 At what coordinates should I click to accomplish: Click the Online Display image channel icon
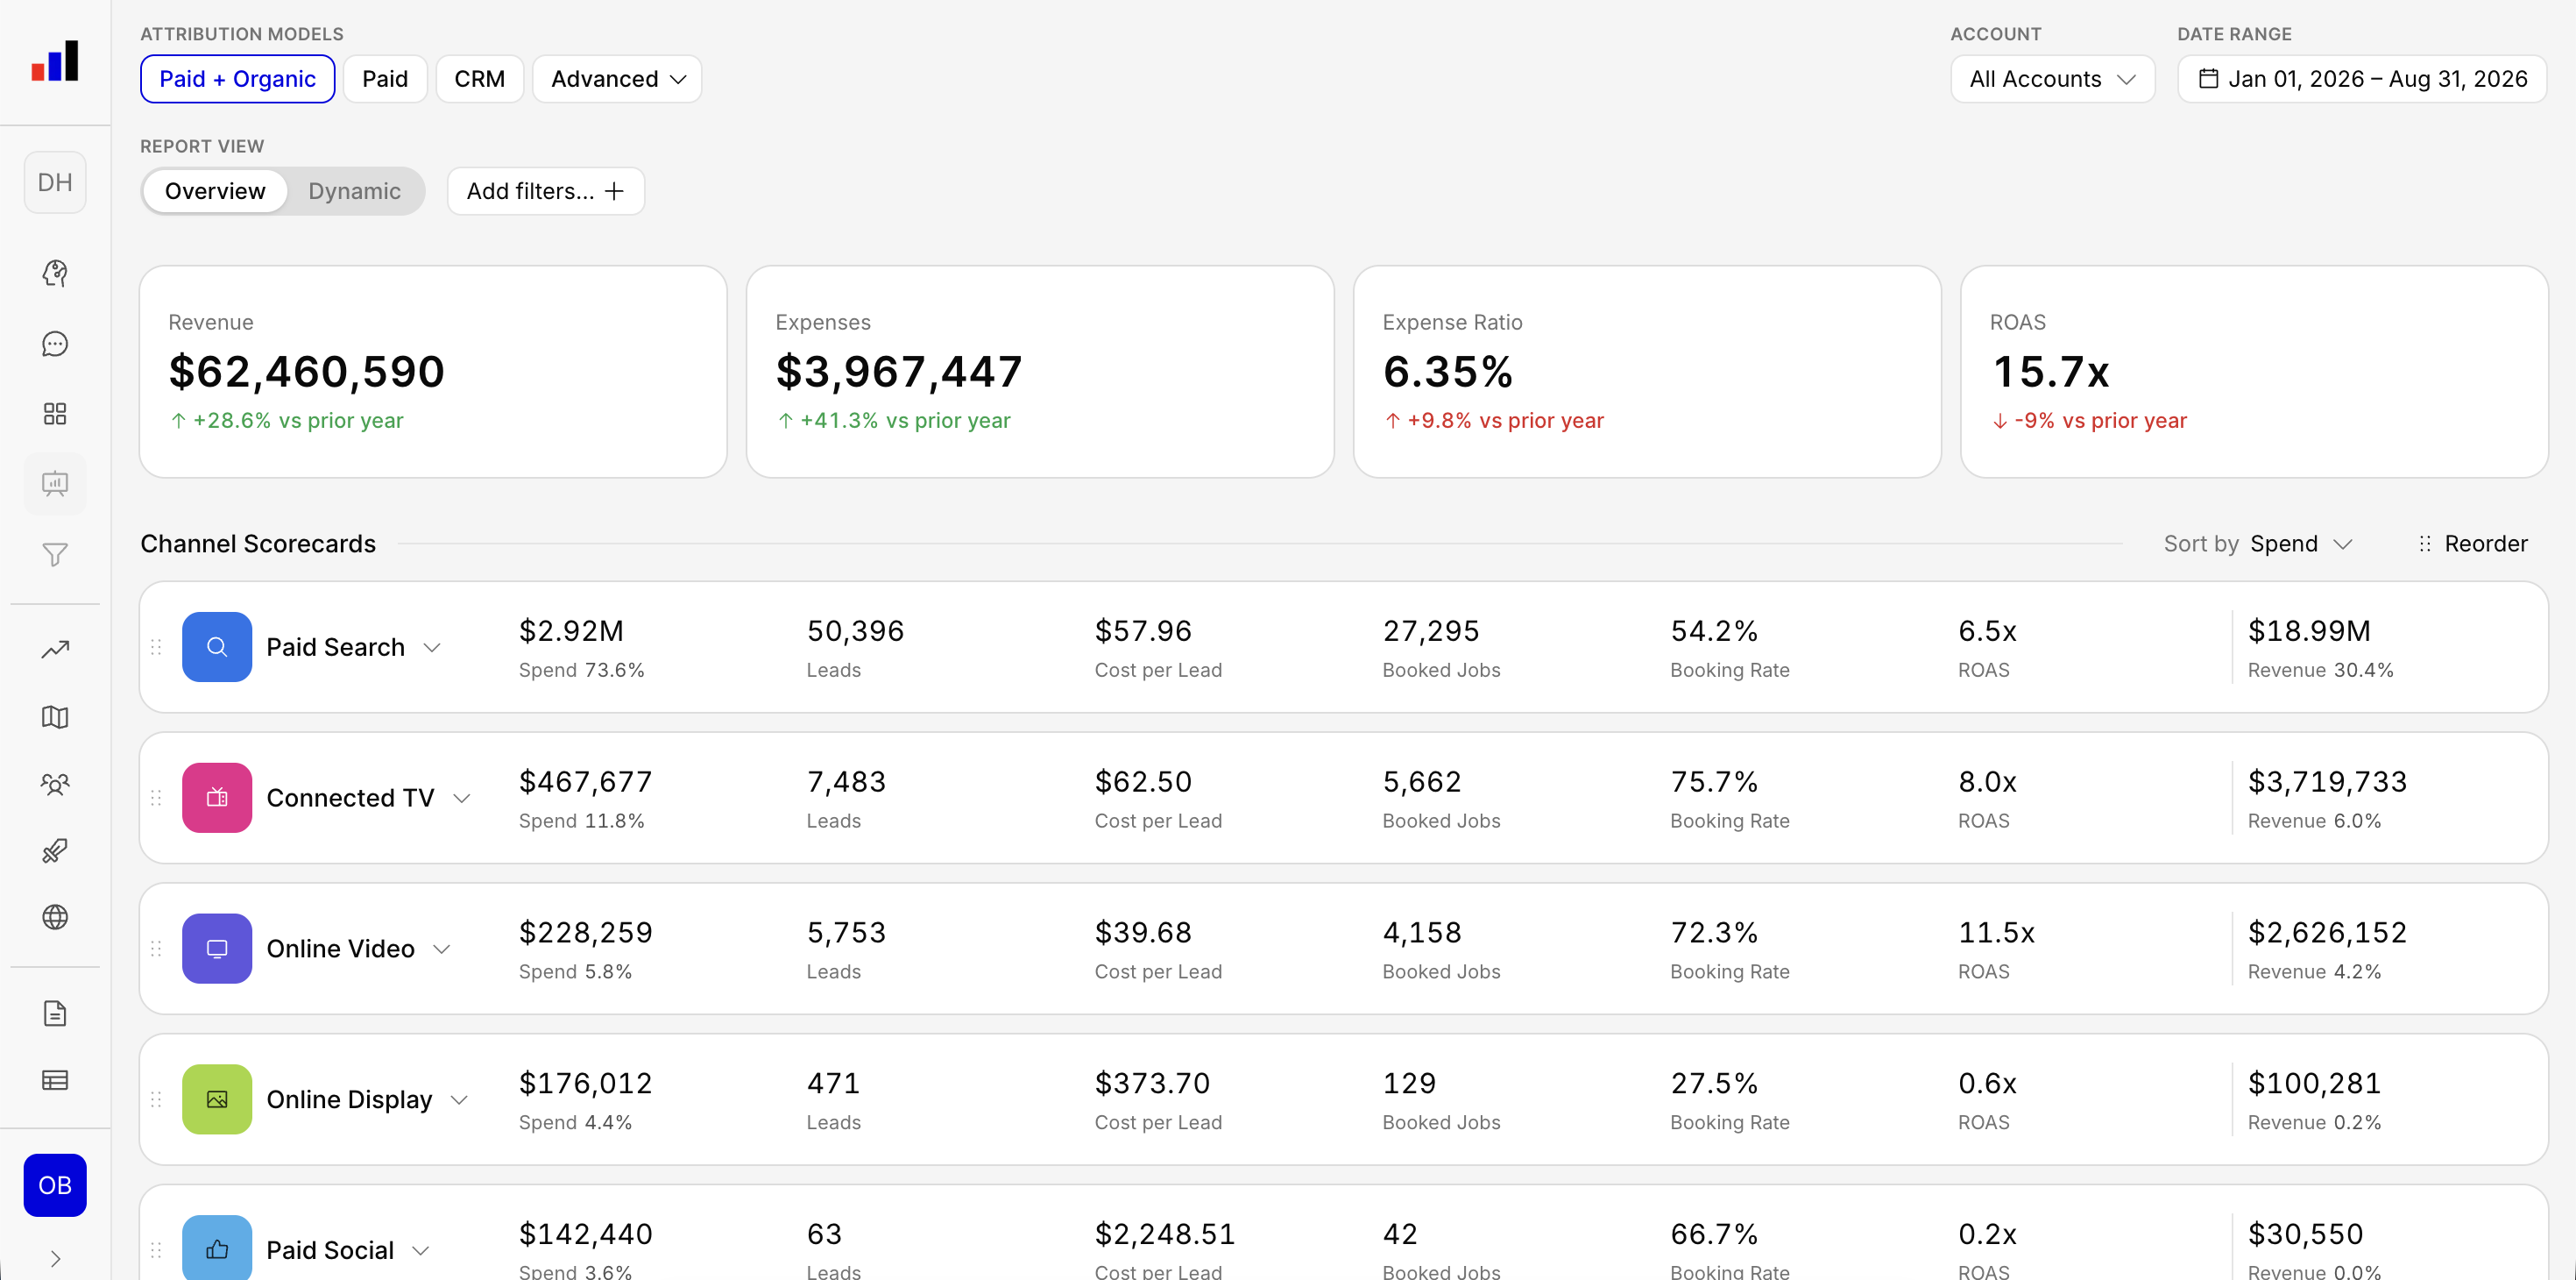pos(217,1099)
